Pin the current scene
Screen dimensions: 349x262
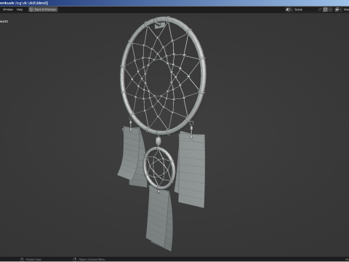(x=320, y=9)
